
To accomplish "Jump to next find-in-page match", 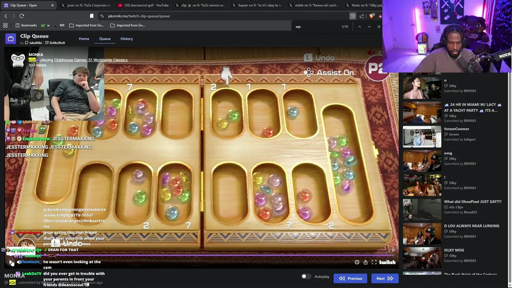I will (x=369, y=26).
